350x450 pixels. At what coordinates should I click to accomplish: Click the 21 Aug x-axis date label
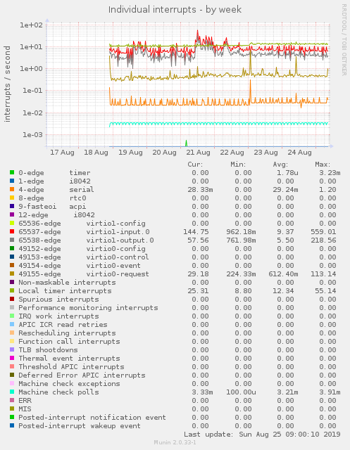pos(198,153)
